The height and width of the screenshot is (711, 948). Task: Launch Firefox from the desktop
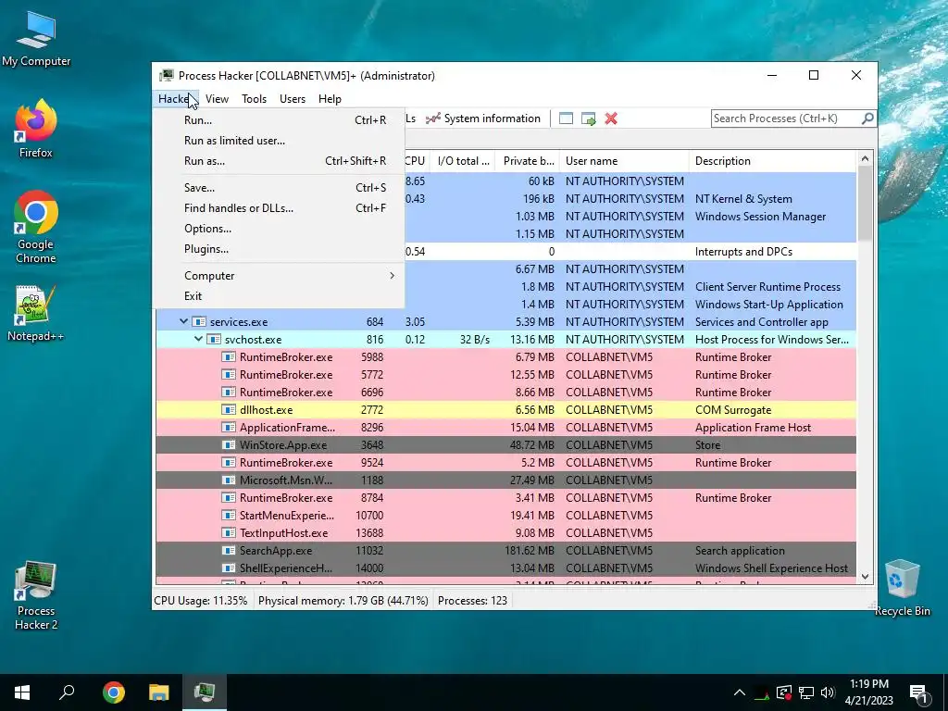point(36,128)
